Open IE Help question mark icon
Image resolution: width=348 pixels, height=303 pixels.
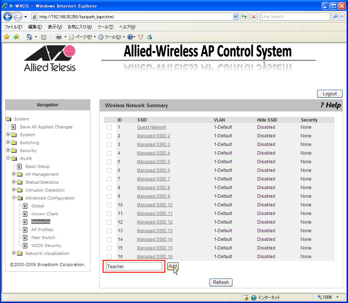[130, 37]
